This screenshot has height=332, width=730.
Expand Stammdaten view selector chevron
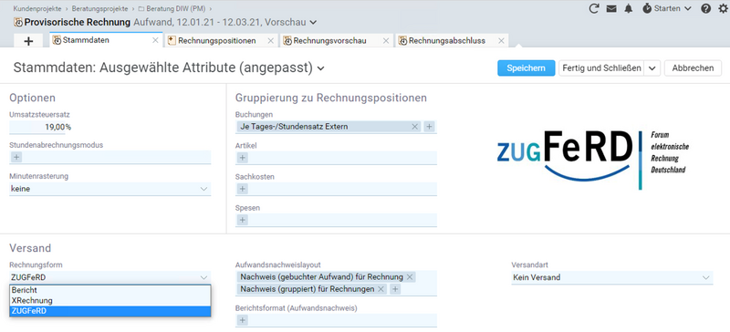coord(320,69)
